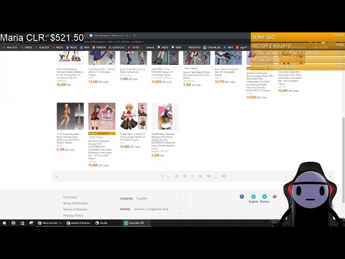Click the 2,200 JPY price
Viewport: 345px width, 259px height.
tap(157, 155)
